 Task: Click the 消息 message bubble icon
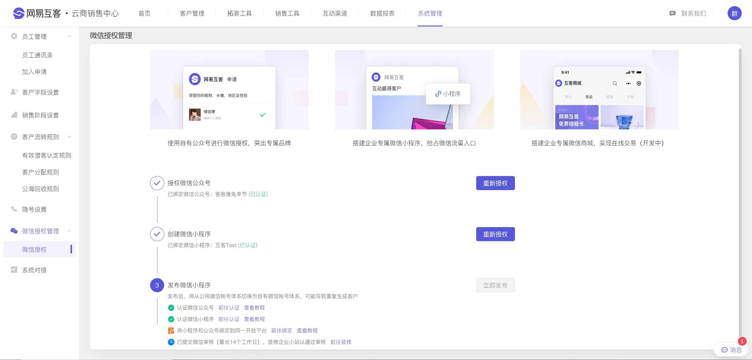point(724,350)
